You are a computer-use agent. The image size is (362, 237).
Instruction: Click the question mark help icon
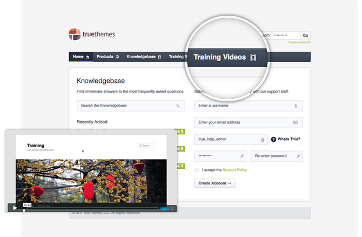pyautogui.click(x=273, y=139)
